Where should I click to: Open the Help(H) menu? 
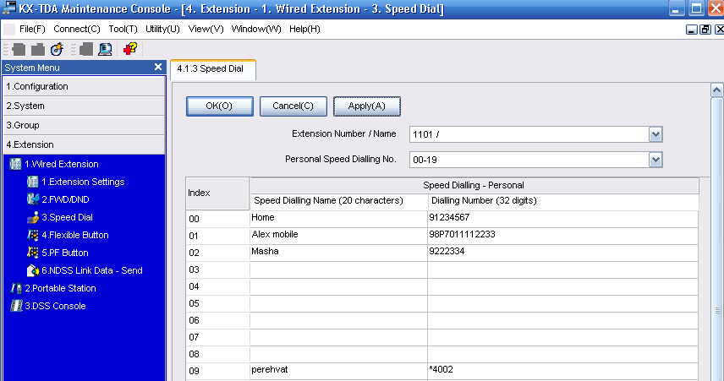(x=304, y=29)
